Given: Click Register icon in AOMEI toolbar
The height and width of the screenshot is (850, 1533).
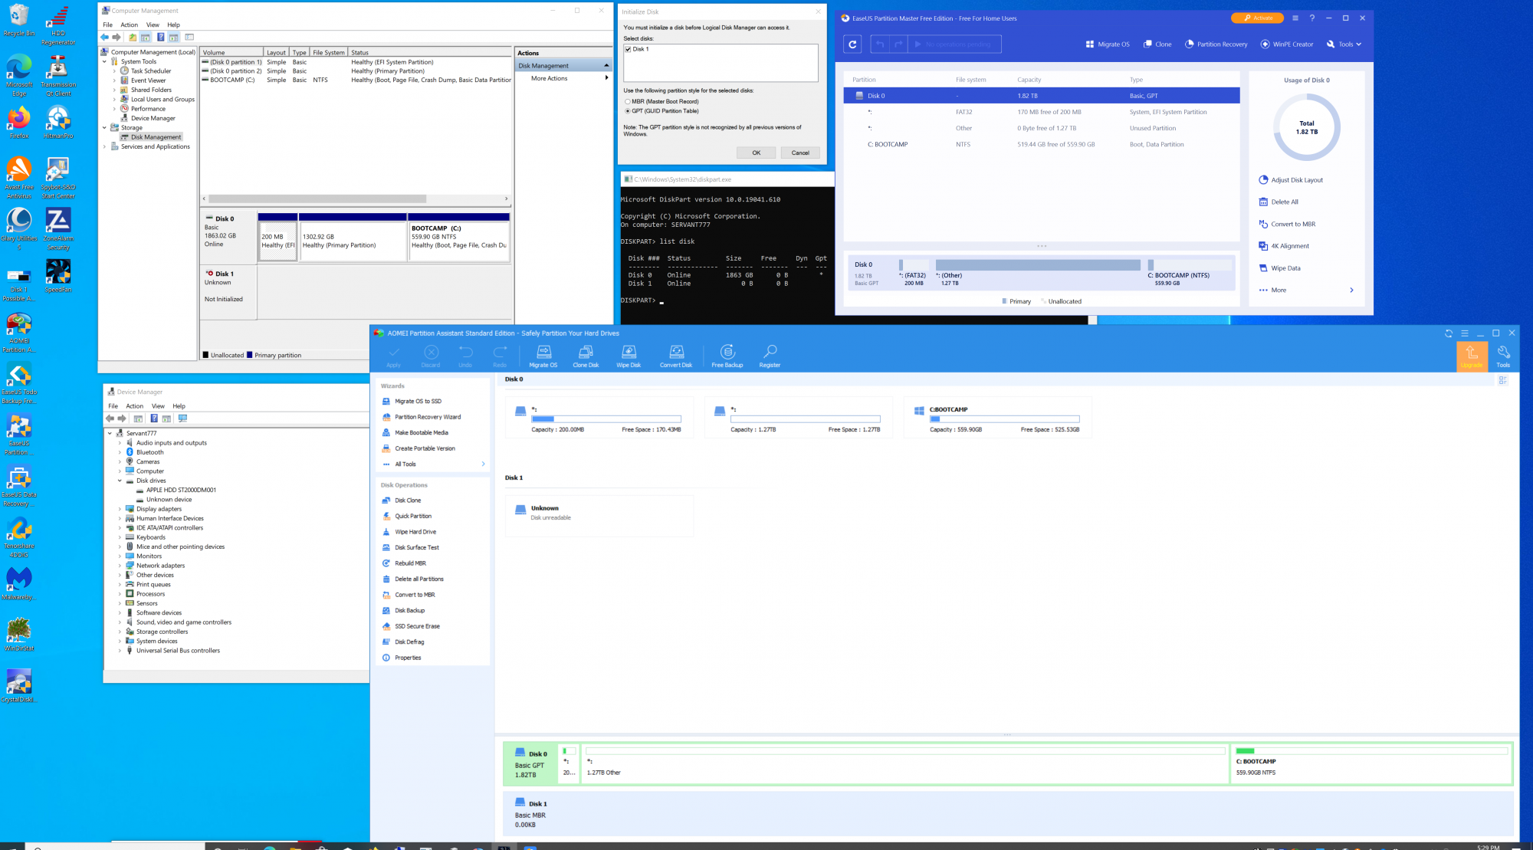Looking at the screenshot, I should tap(770, 356).
